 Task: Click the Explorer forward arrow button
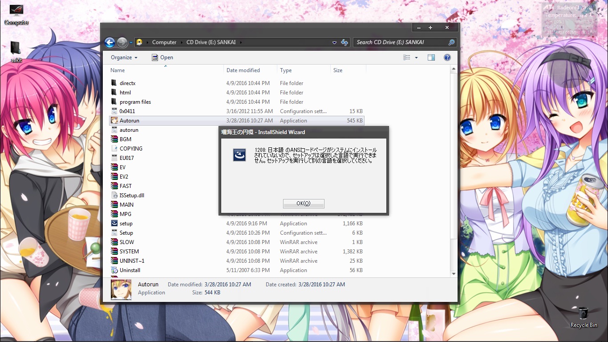122,42
